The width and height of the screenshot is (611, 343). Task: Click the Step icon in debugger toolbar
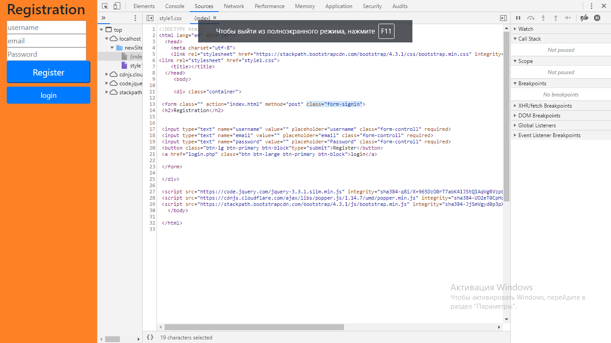[x=568, y=18]
